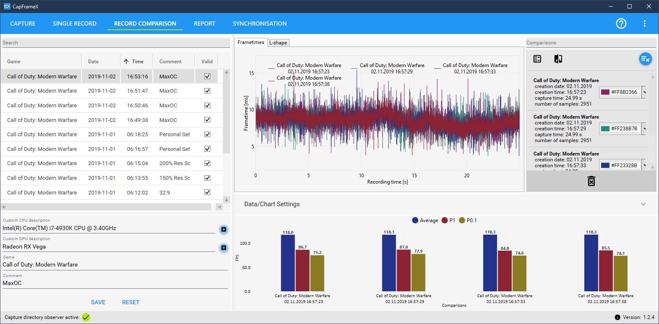Open color dropdown for #FF8B2366
Image resolution: width=659 pixels, height=324 pixels.
tap(644, 92)
